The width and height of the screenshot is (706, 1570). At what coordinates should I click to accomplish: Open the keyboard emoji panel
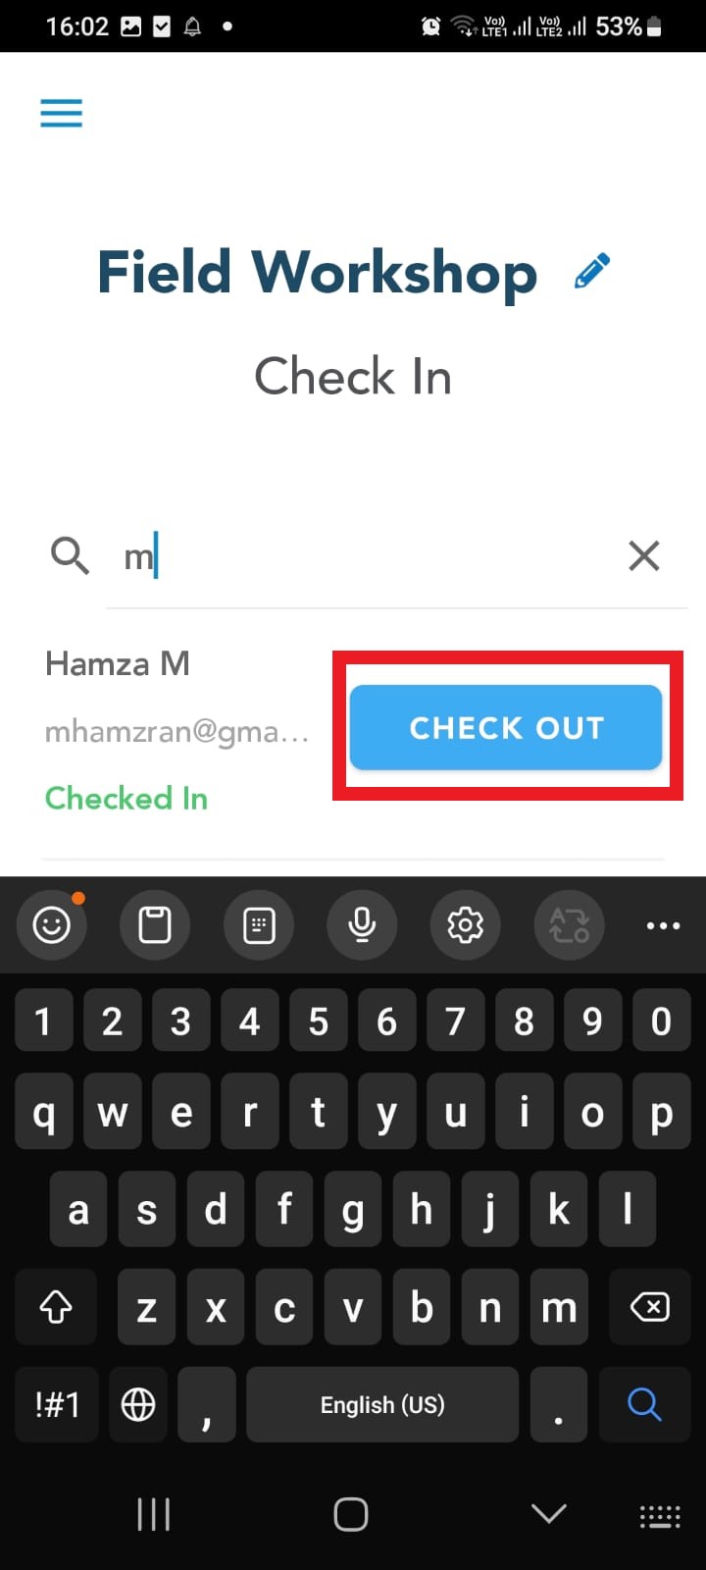52,924
